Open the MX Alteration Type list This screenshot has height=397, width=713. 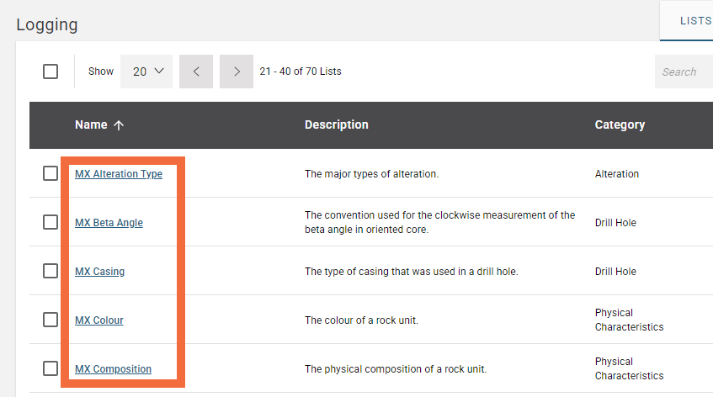point(119,174)
